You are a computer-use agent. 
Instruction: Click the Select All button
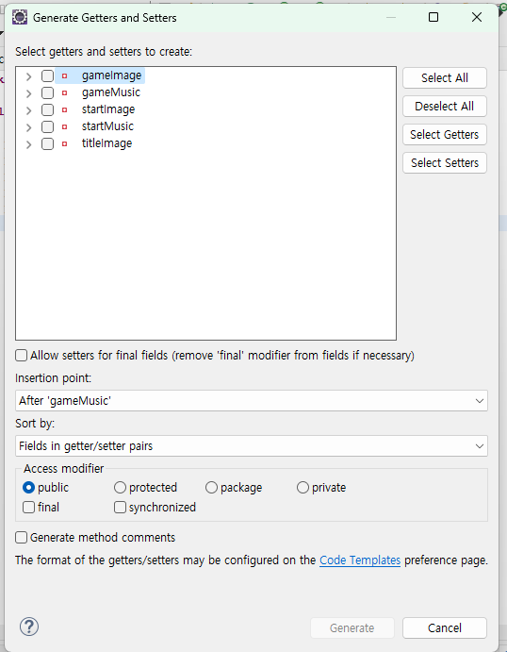(x=444, y=77)
